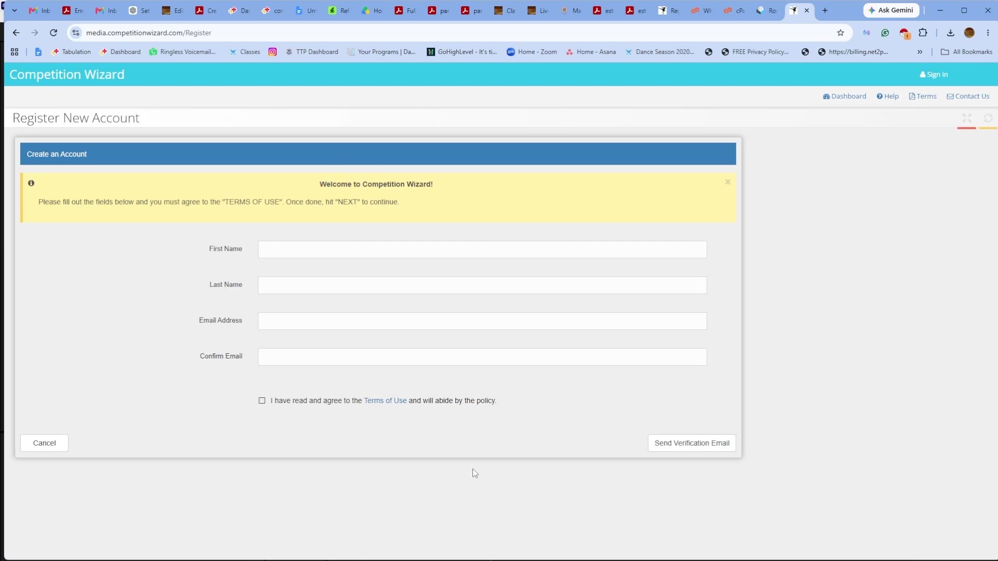The height and width of the screenshot is (561, 998).
Task: Switch to the 'cPa' tab
Action: coord(734,10)
